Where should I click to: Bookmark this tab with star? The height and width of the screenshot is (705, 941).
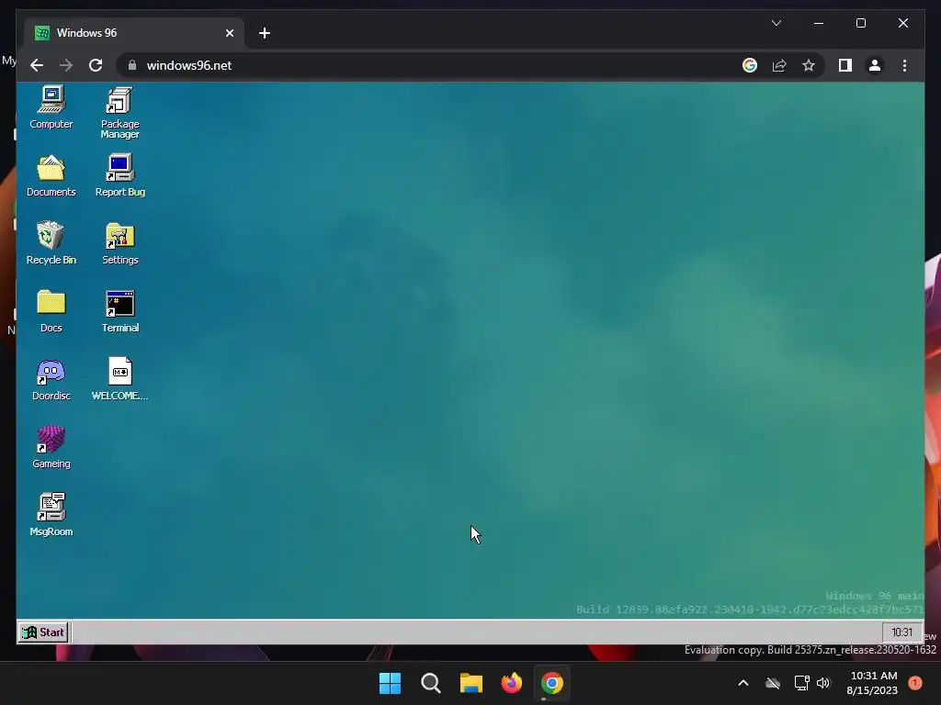click(809, 65)
